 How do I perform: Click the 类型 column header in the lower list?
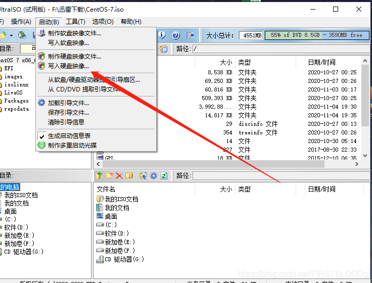[244, 189]
